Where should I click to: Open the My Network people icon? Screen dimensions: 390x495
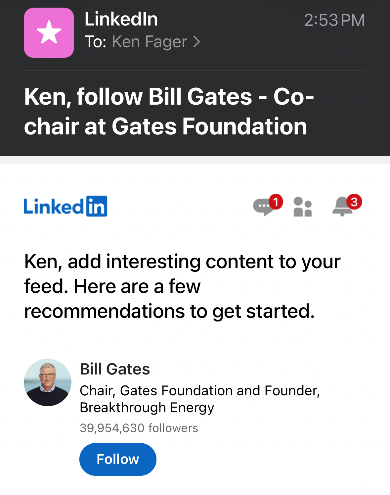[x=303, y=207]
